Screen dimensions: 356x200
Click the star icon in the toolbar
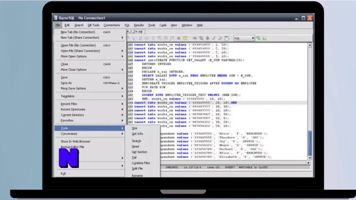(x=179, y=38)
